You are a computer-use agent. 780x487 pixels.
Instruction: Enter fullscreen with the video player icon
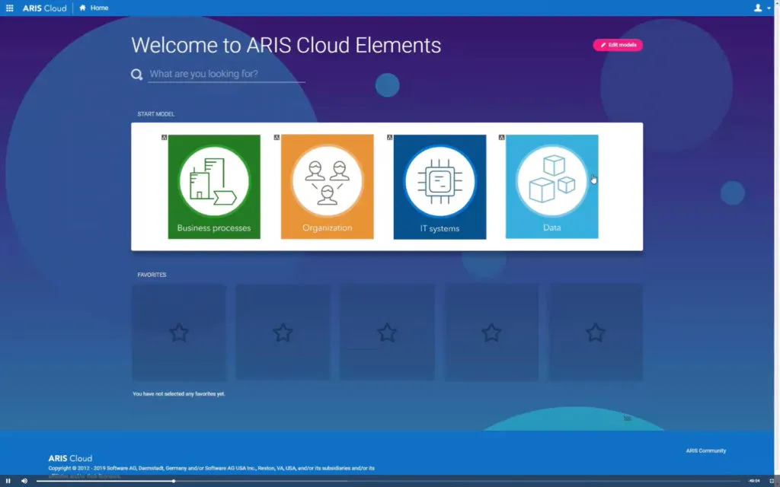pos(772,481)
